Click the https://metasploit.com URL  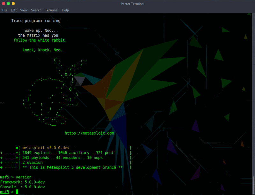[x=89, y=133]
